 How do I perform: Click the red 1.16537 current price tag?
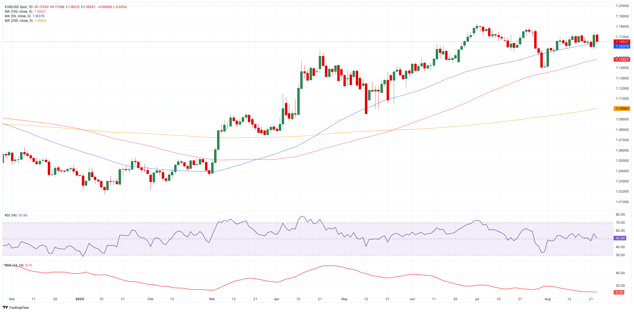click(x=622, y=42)
